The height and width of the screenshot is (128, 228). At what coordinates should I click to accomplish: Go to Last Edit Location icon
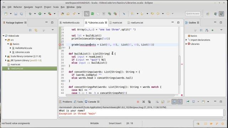pos(152,14)
